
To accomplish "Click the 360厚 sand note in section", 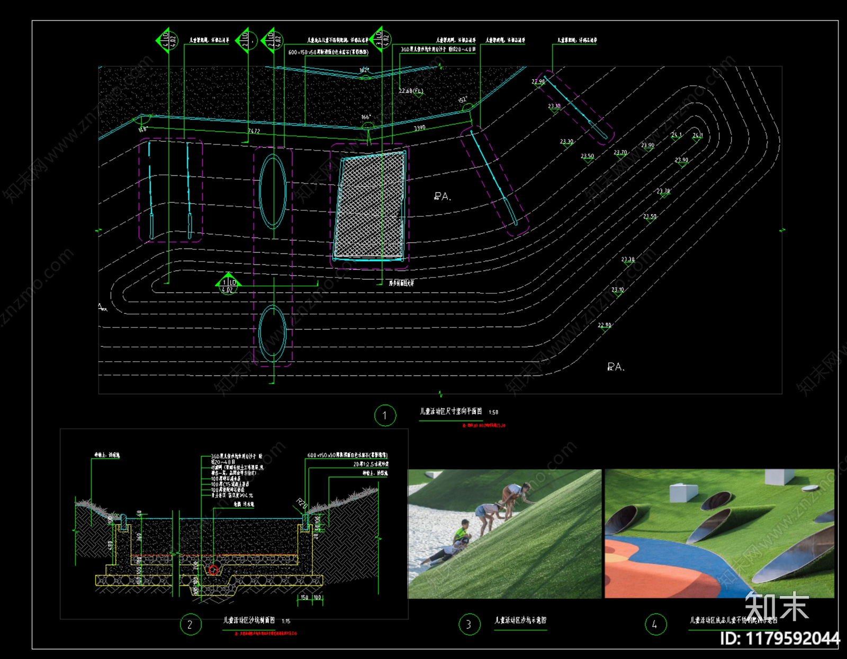I will click(237, 459).
